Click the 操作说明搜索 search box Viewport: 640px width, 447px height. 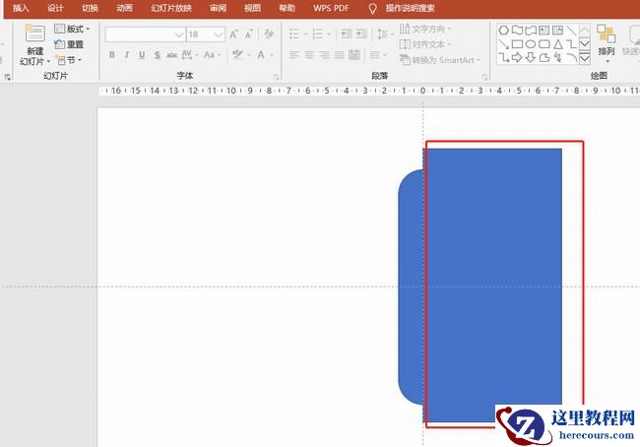coord(410,8)
